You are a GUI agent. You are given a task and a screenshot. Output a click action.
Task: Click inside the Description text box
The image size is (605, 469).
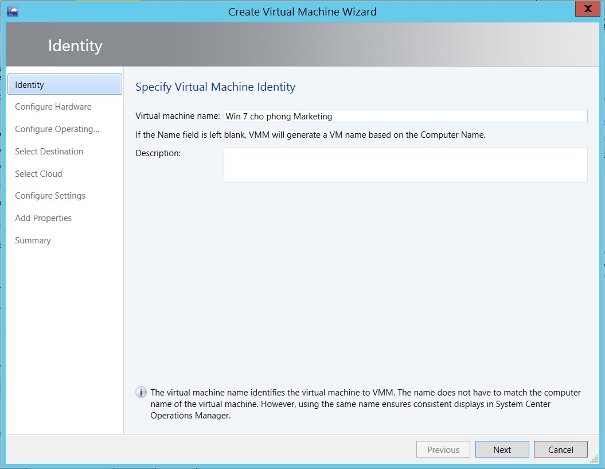click(405, 165)
